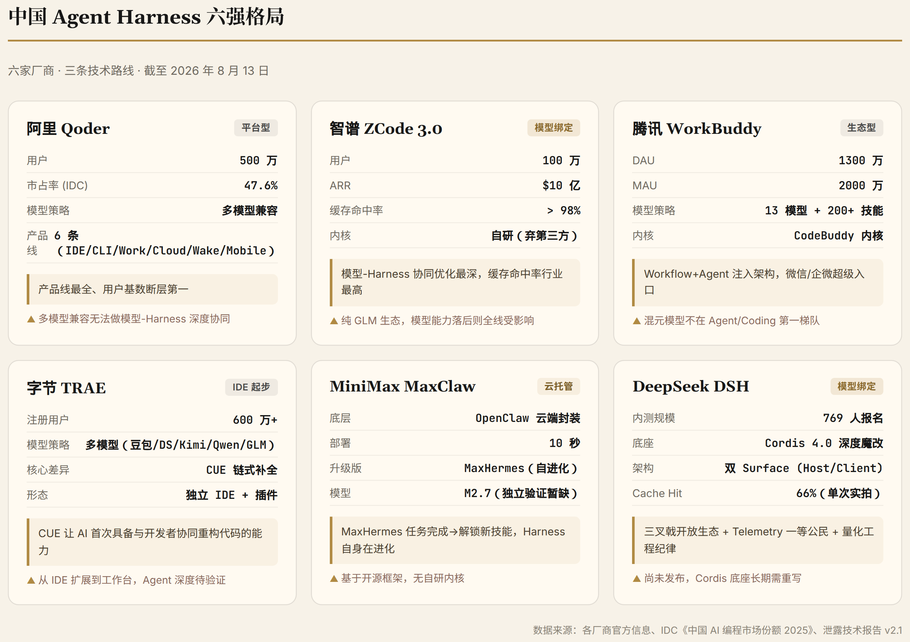Viewport: 910px width, 642px height.
Task: Click the 腾讯 WorkBuddy card heading
Action: pos(697,128)
